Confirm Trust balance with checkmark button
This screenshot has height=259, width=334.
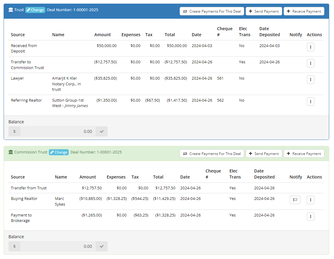[102, 131]
